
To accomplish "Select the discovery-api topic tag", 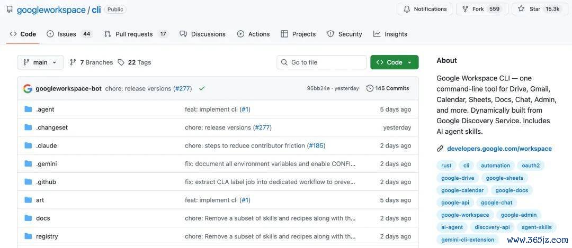I will [x=492, y=227].
